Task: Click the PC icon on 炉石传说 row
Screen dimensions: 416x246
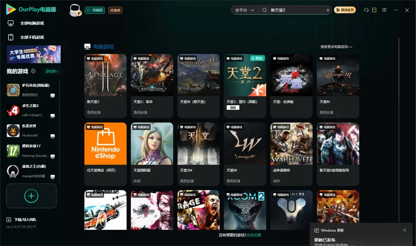Action: (x=52, y=96)
